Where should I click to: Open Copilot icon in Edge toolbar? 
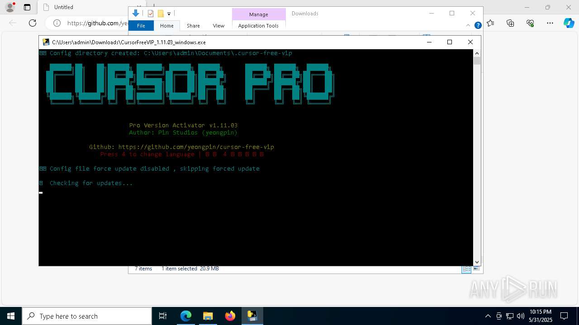click(x=569, y=23)
